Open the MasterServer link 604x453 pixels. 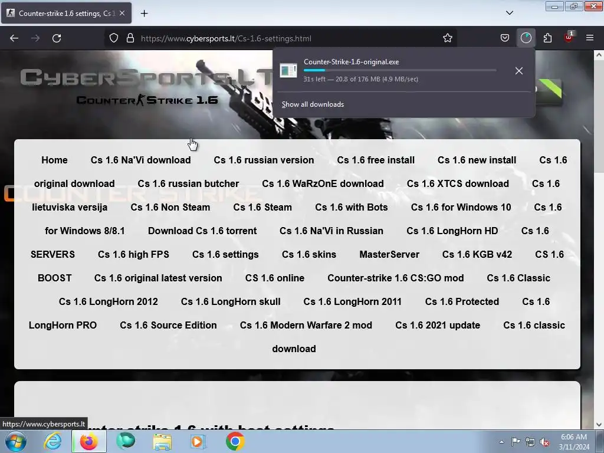coord(389,255)
